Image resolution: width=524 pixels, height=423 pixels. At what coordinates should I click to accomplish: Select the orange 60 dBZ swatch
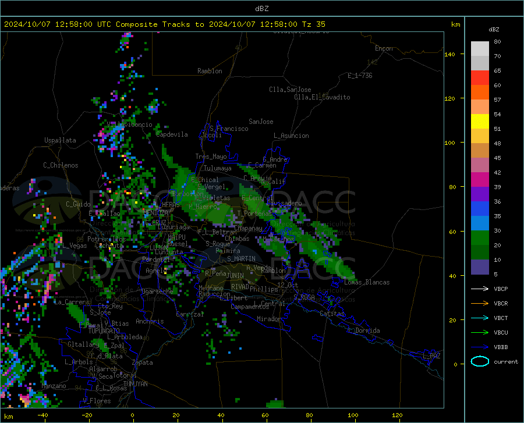tap(480, 93)
